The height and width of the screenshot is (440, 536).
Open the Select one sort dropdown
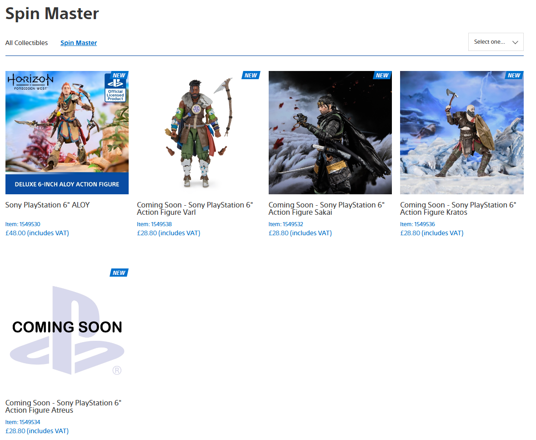pyautogui.click(x=490, y=42)
